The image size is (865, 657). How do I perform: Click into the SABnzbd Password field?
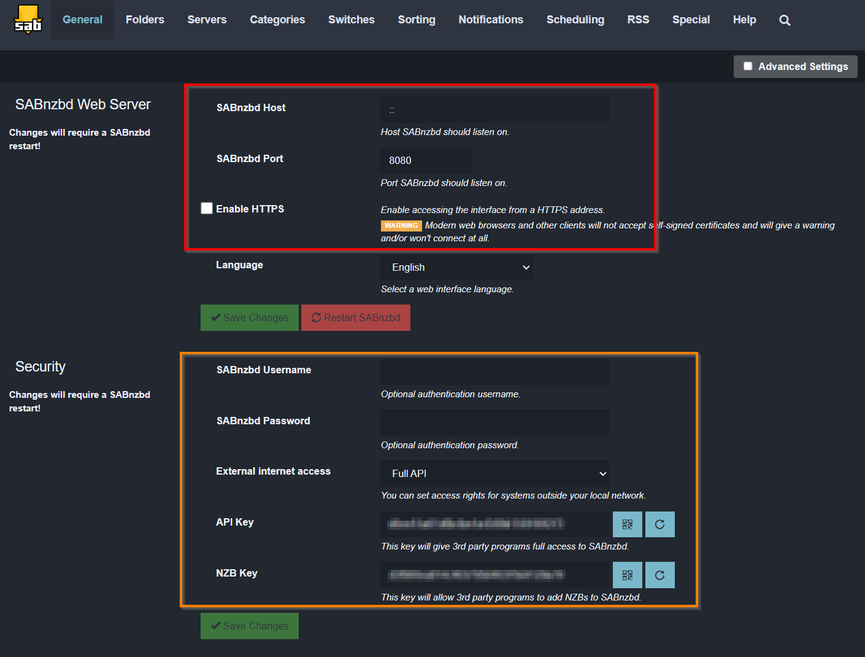coord(494,423)
